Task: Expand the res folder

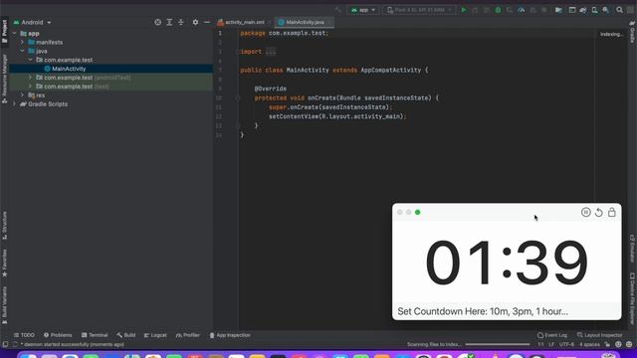Action: 22,95
